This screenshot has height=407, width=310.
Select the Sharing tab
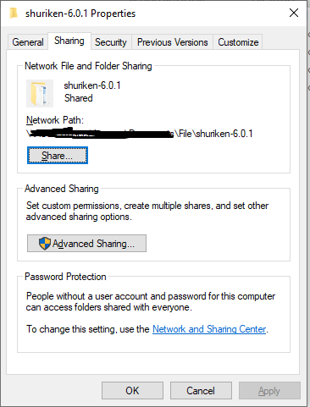tap(69, 41)
